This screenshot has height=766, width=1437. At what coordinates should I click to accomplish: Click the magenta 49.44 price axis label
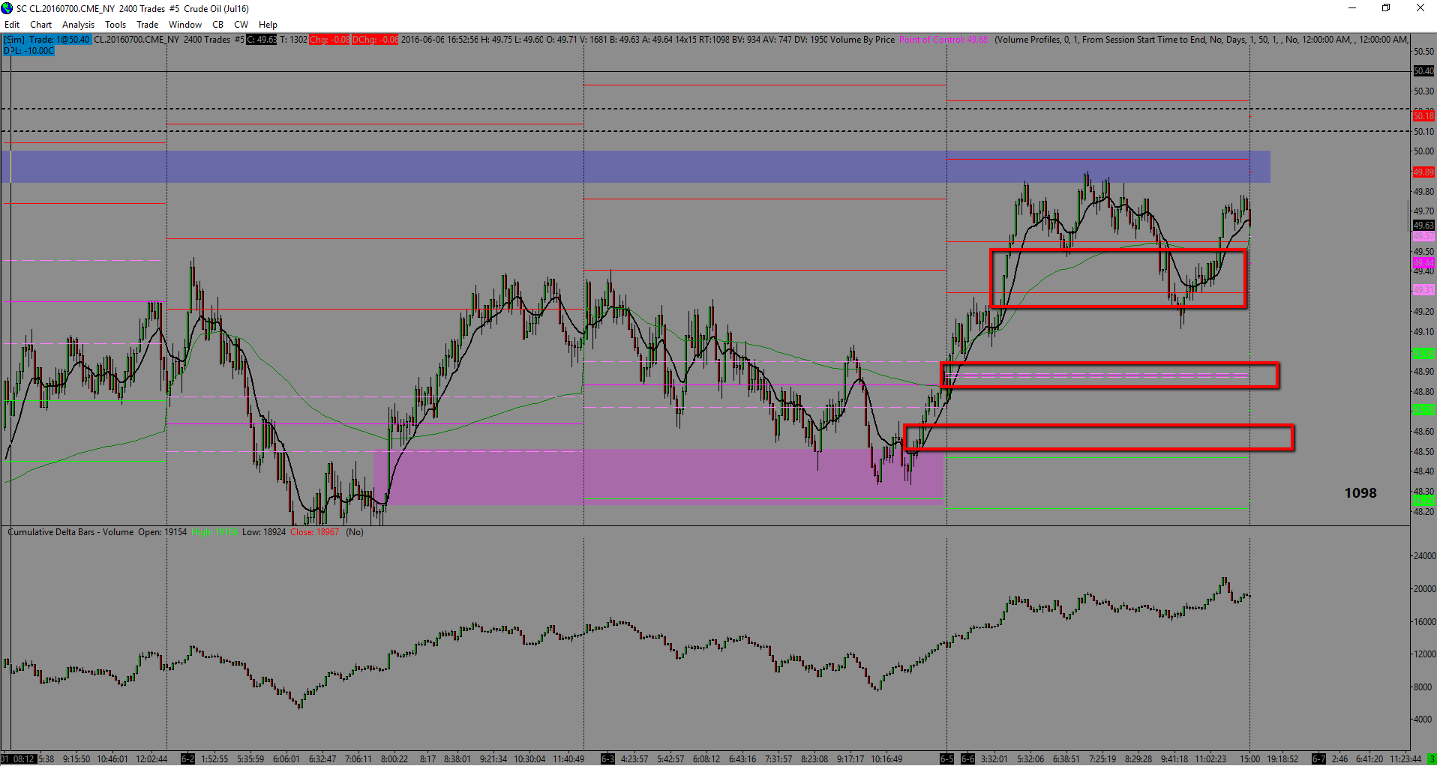(x=1423, y=263)
